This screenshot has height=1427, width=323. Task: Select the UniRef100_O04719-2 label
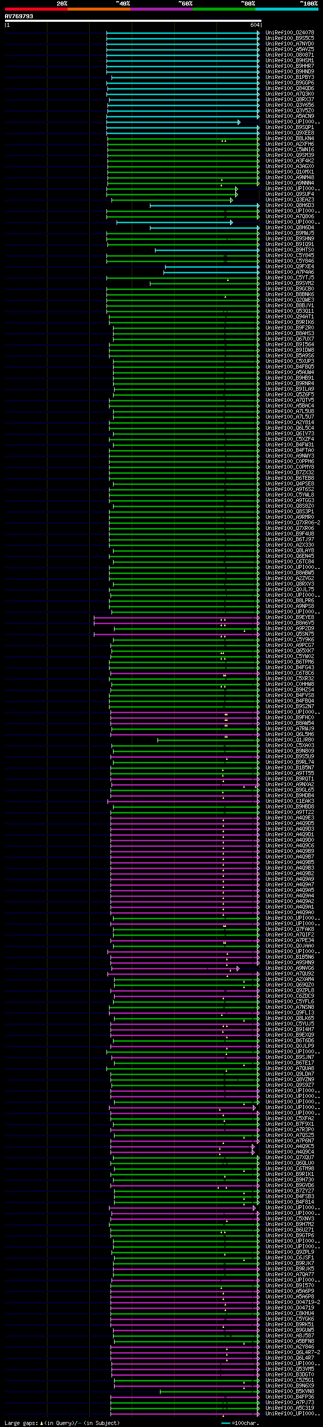pyautogui.click(x=293, y=1302)
